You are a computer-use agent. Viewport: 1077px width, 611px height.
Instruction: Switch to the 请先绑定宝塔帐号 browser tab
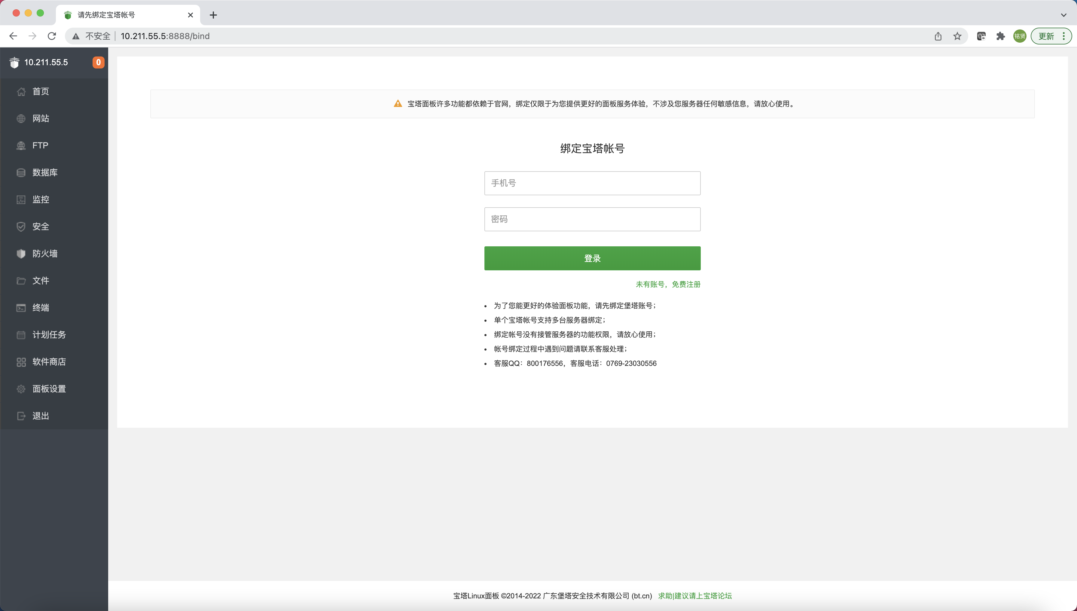tap(128, 15)
